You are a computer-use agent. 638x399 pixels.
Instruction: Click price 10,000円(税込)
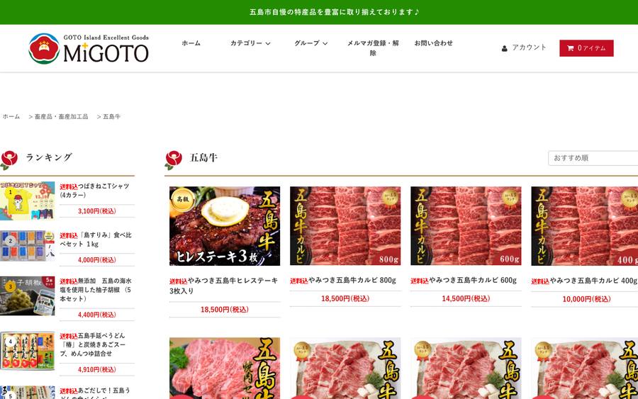(x=586, y=299)
